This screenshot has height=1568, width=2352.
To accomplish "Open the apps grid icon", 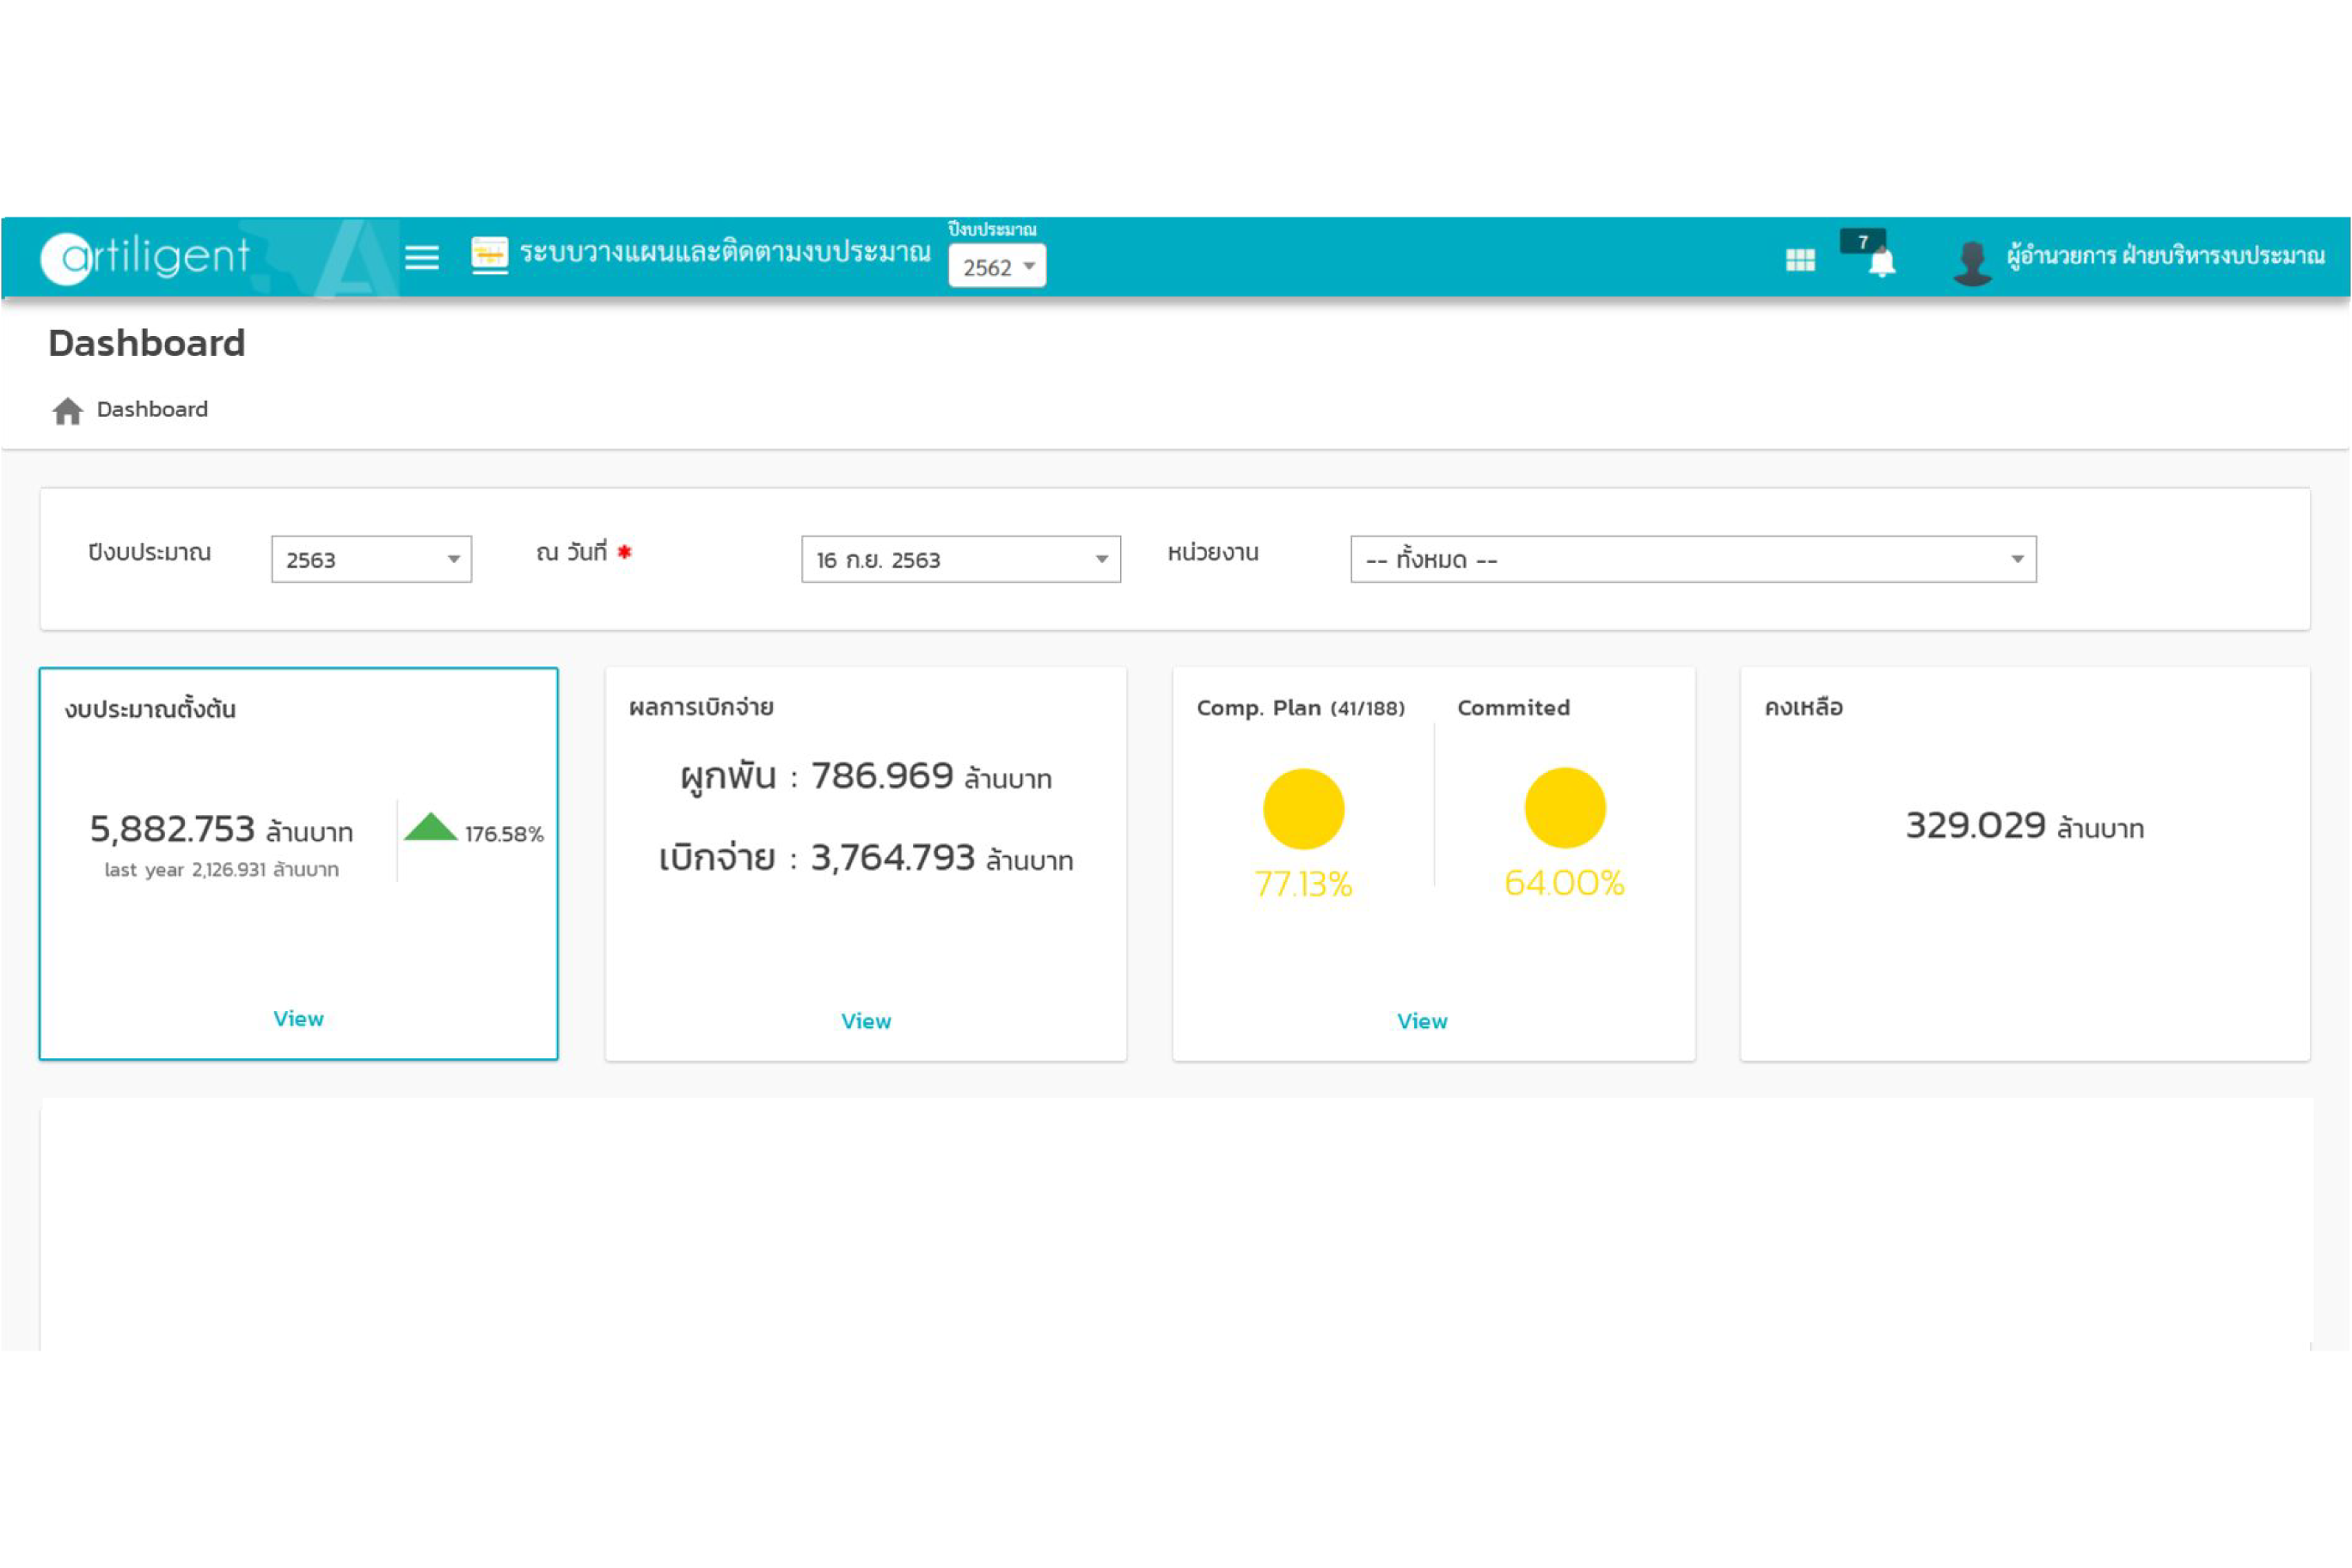I will pyautogui.click(x=1800, y=260).
